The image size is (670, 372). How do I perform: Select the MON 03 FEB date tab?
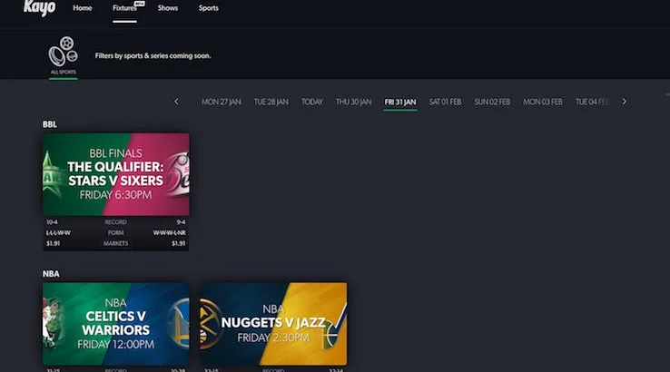pyautogui.click(x=543, y=102)
